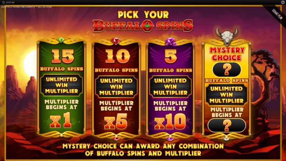Click the x5 multiplier on the red card
Screen dimensions: 286x161
pyautogui.click(x=116, y=121)
